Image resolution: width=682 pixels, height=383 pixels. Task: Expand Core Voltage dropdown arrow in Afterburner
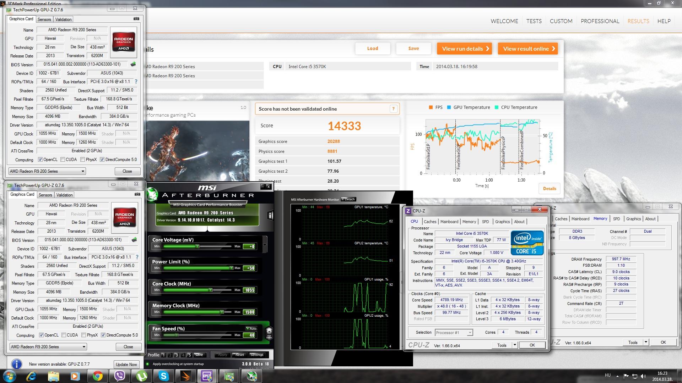[265, 245]
